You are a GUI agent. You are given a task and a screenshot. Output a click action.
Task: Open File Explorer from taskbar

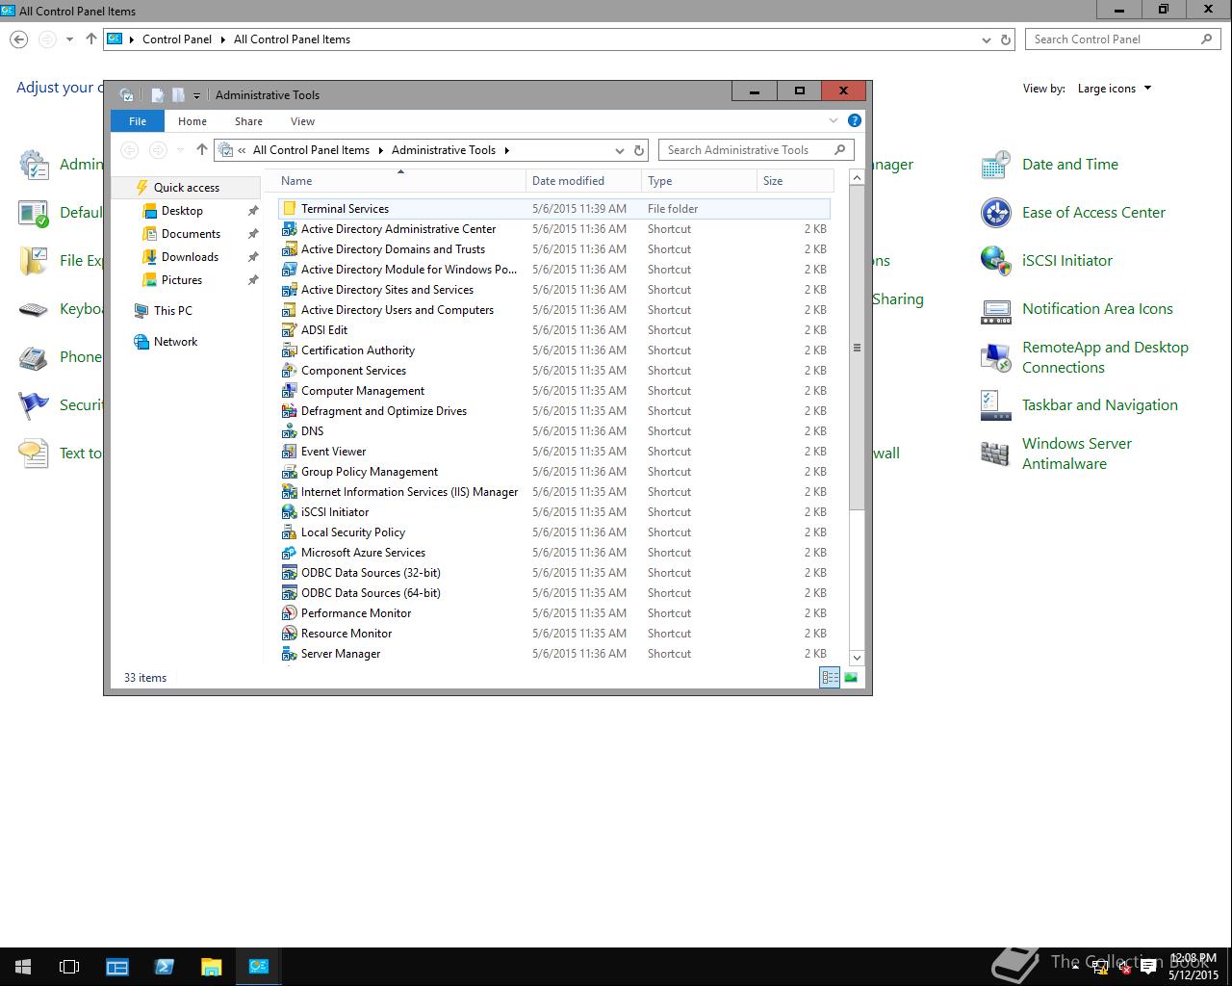pos(211,967)
